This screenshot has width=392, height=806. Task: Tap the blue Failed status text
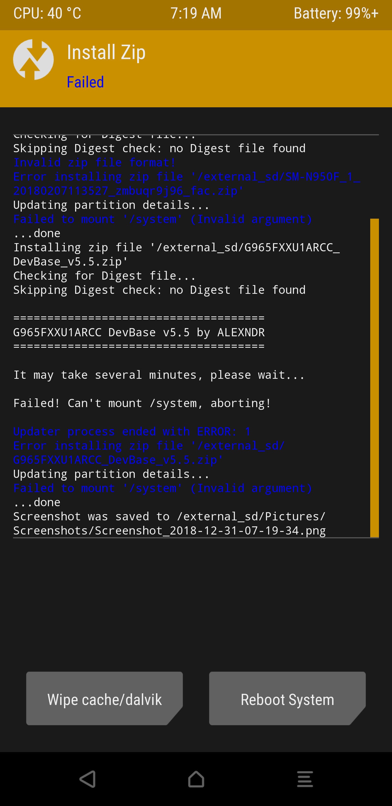pos(85,82)
